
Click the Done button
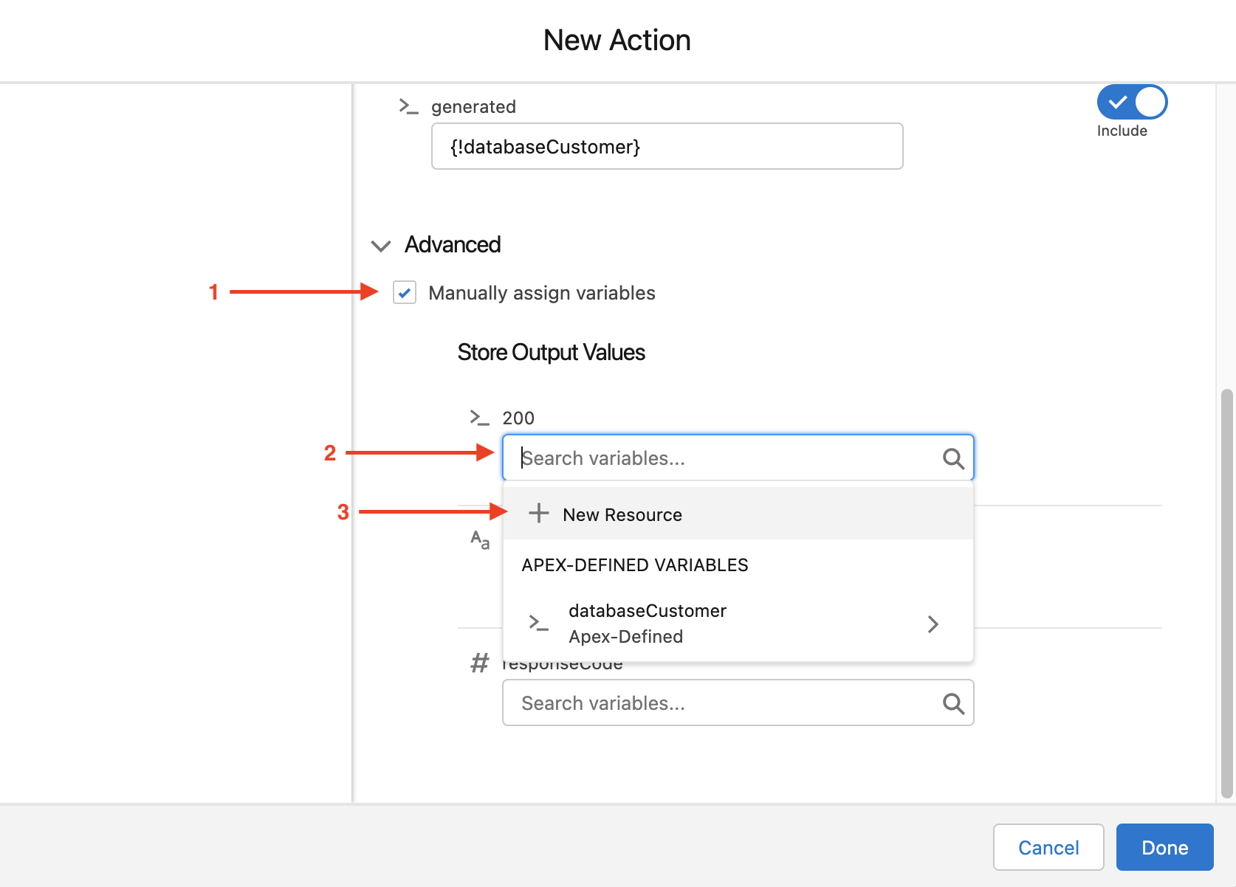(x=1164, y=847)
